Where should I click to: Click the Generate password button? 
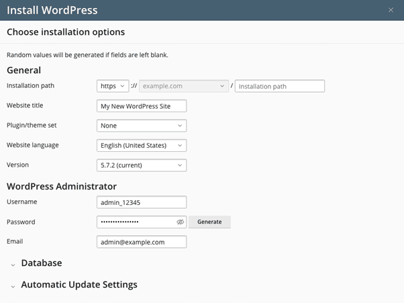(209, 222)
